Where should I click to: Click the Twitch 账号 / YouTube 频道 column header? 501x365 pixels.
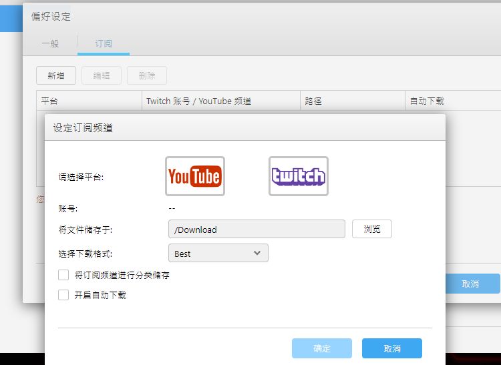221,101
